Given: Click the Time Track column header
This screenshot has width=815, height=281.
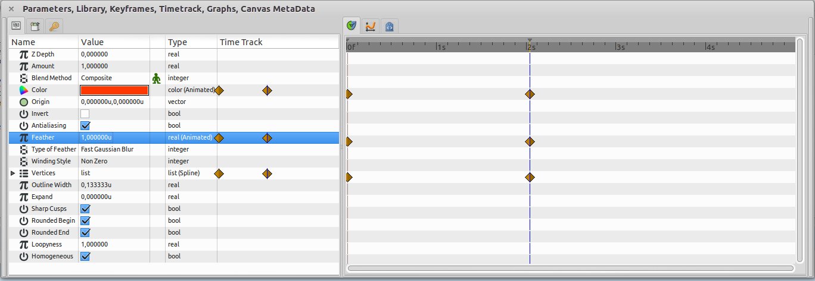Looking at the screenshot, I should (x=278, y=42).
